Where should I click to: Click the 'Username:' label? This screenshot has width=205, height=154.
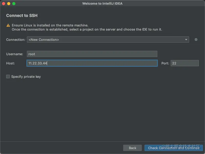click(15, 54)
